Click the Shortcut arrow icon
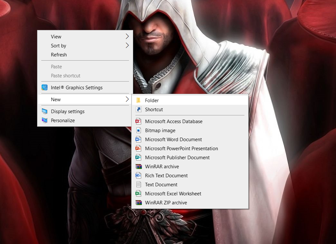336x244 pixels. tap(138, 110)
